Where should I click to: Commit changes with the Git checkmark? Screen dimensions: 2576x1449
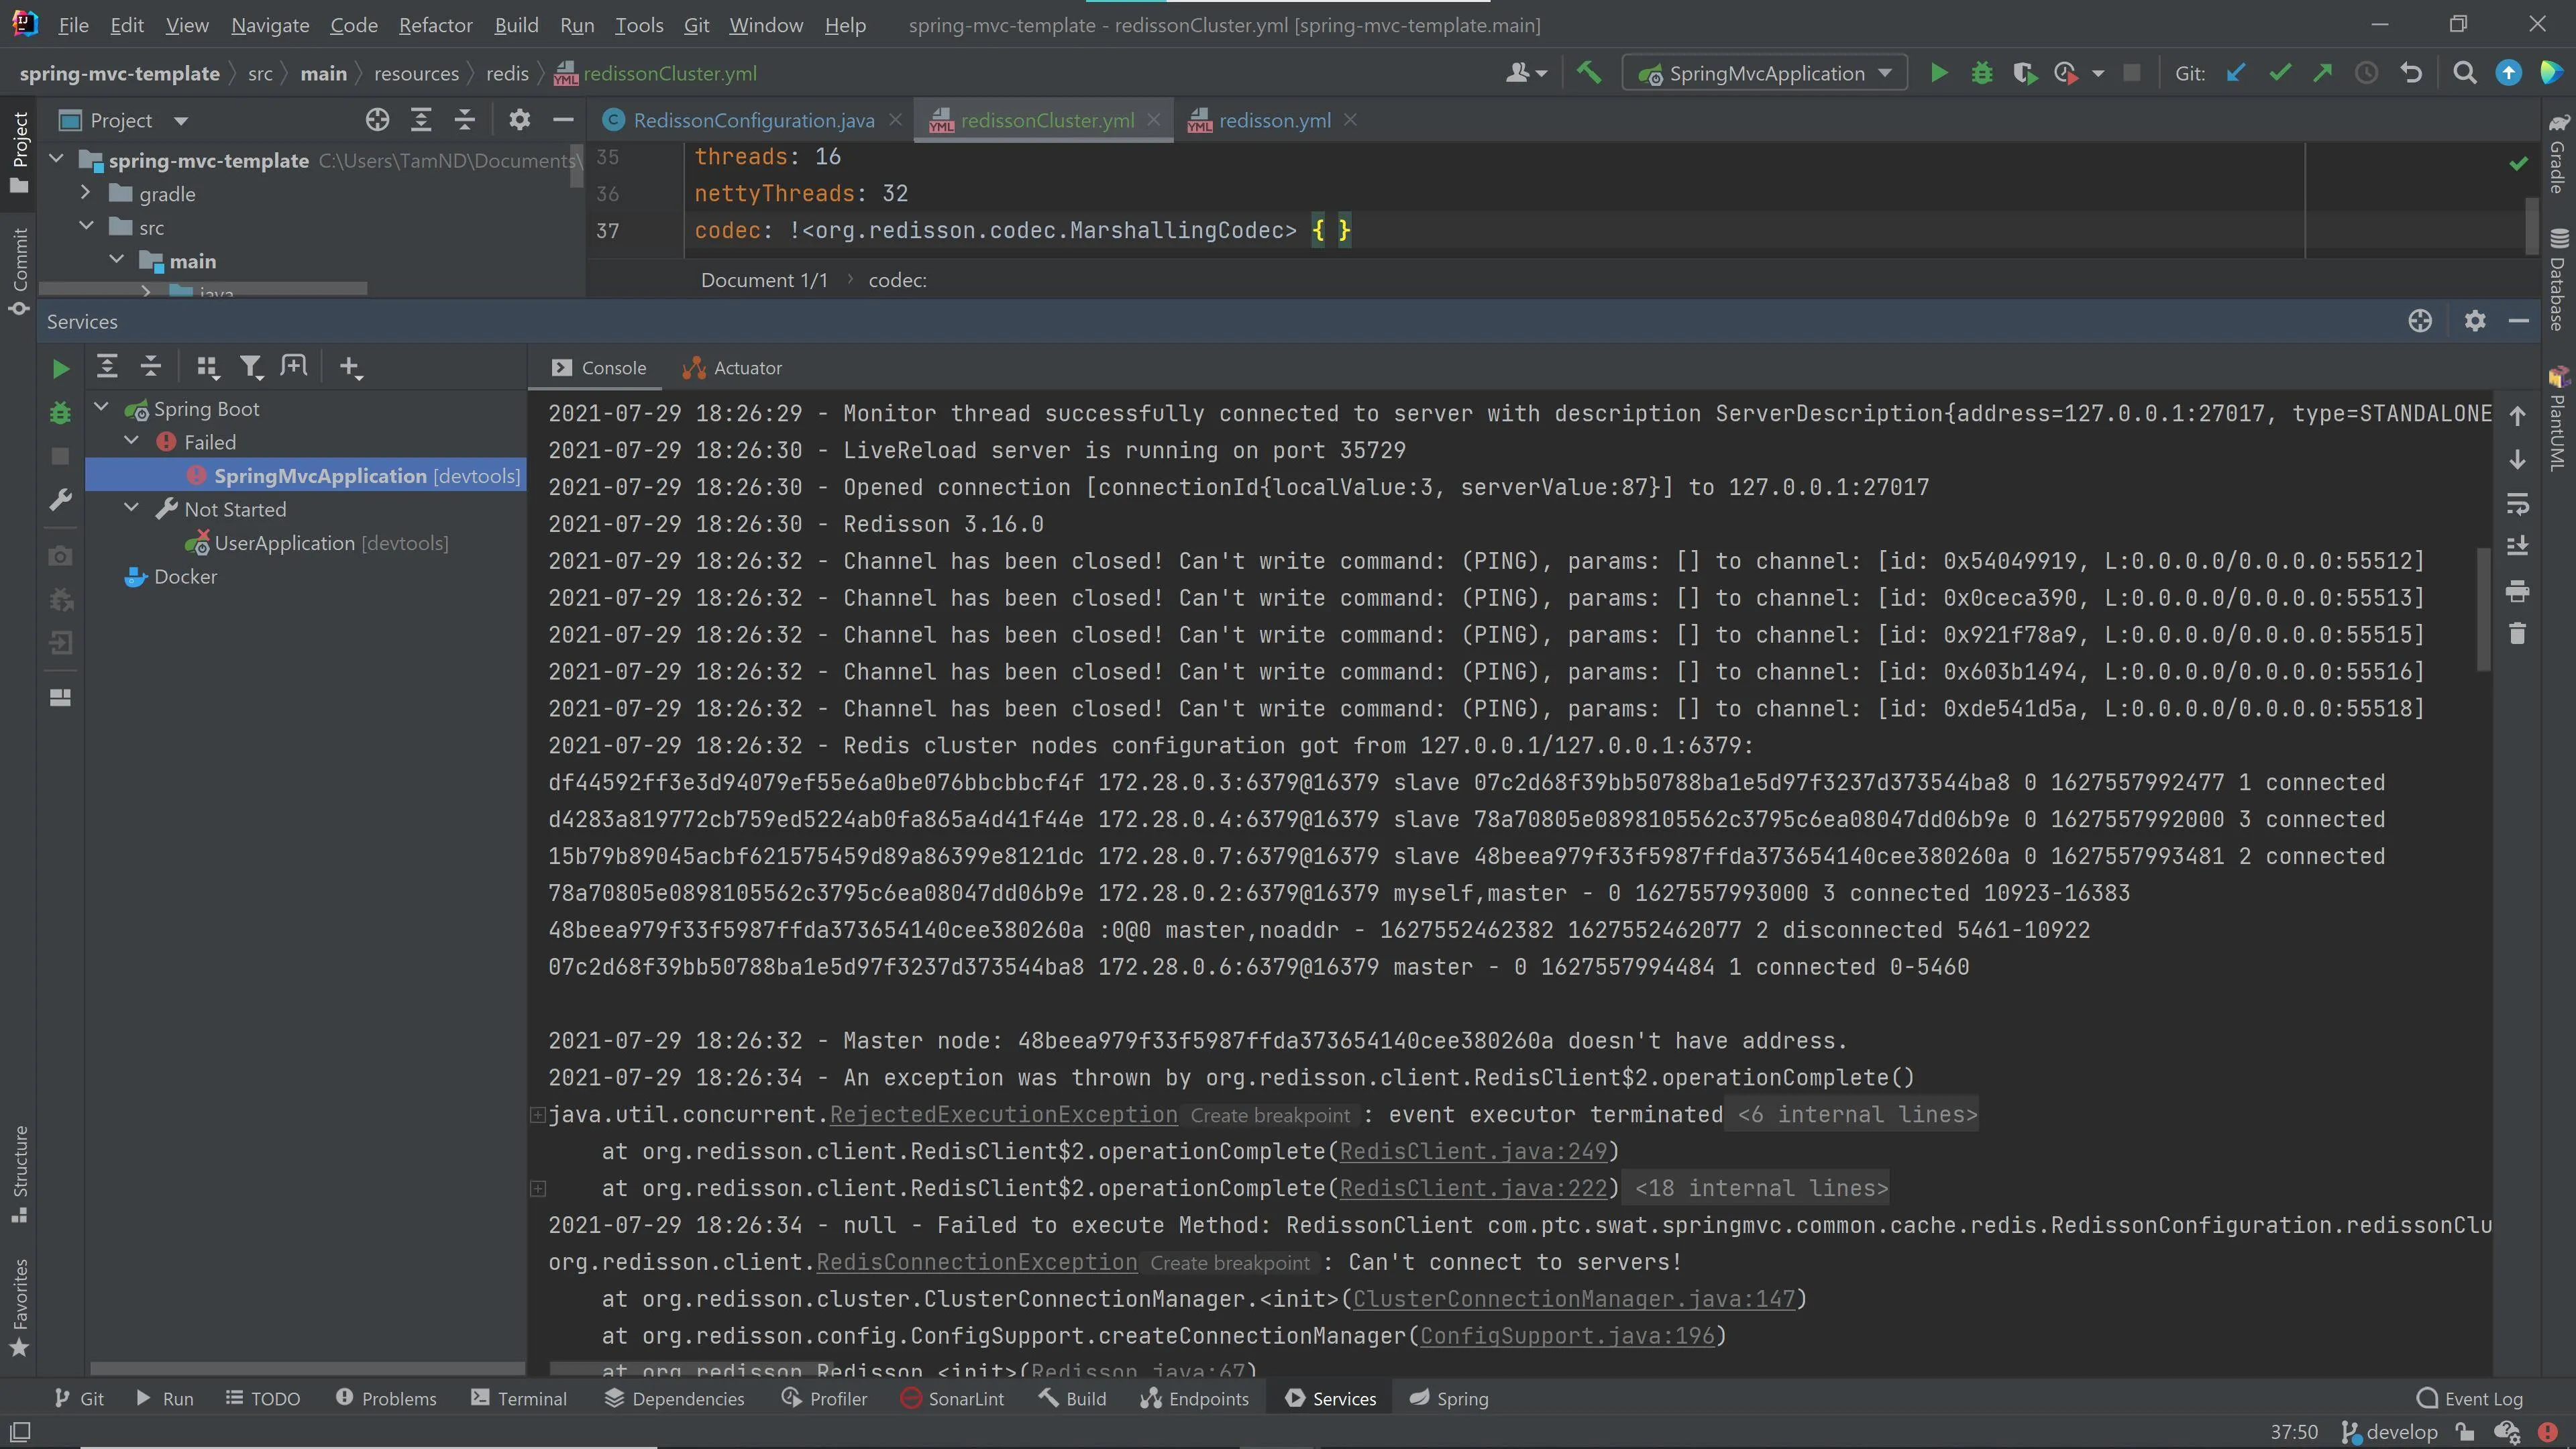(x=2280, y=73)
